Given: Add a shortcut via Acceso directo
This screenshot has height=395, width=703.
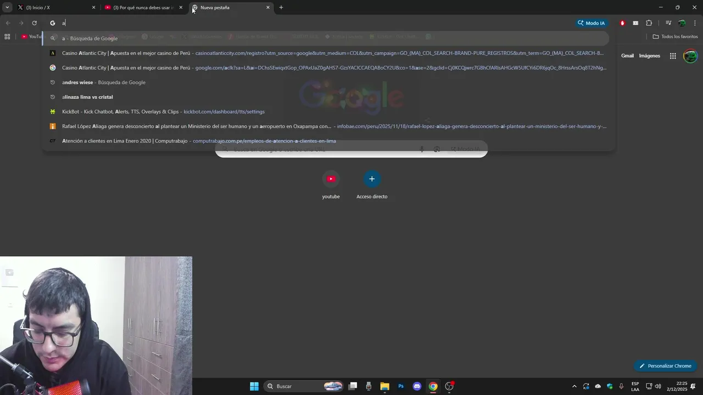Looking at the screenshot, I should [372, 185].
